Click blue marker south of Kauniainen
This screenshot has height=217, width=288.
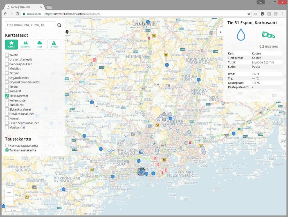(139, 161)
